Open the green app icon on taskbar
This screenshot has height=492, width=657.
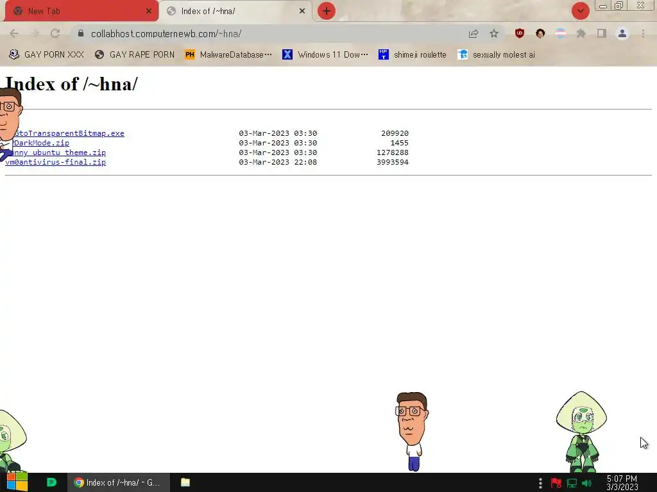click(51, 482)
